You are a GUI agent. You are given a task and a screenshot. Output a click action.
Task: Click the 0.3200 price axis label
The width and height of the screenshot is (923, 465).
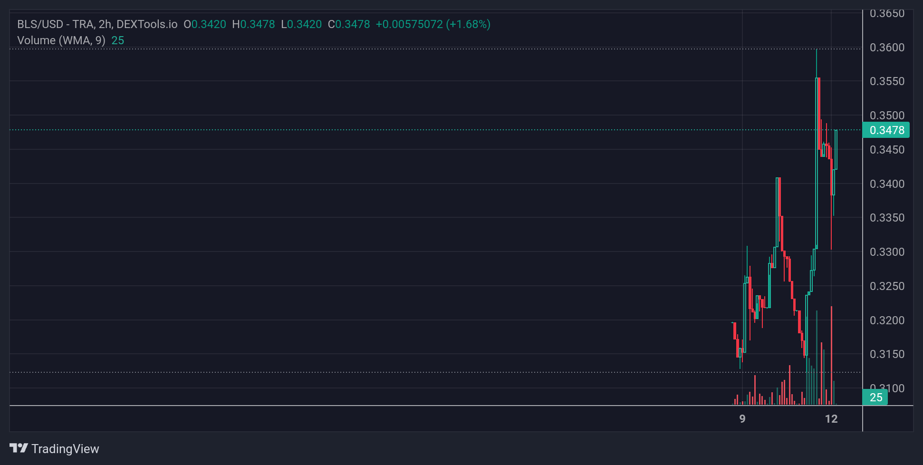[887, 320]
